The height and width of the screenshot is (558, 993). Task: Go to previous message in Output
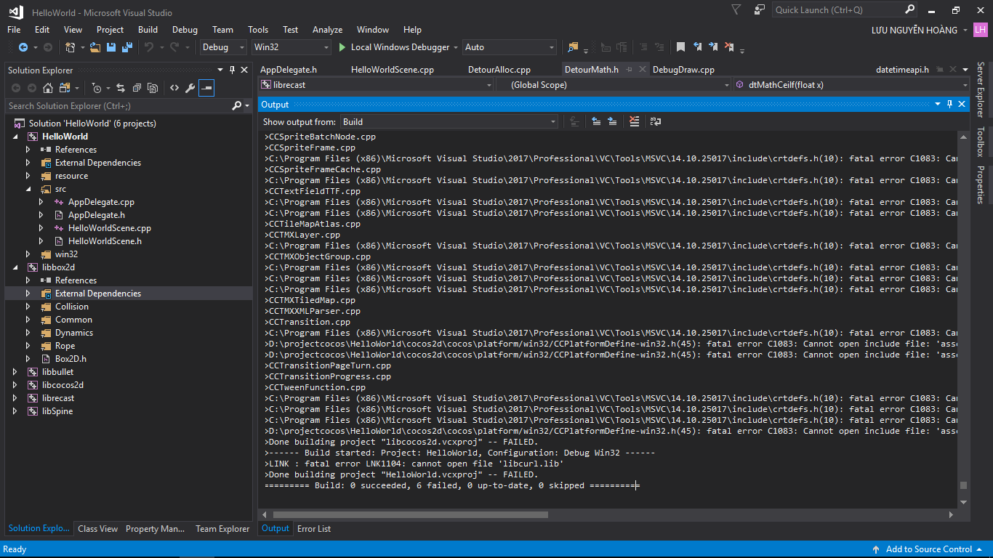coord(596,121)
